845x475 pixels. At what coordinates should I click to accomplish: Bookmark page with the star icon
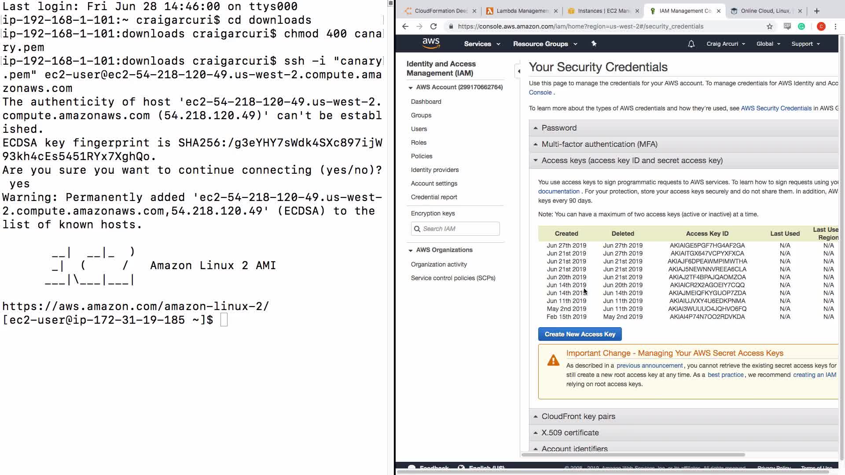point(769,26)
